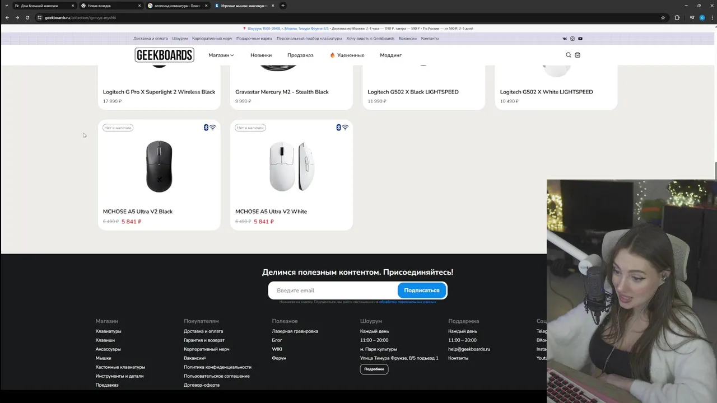This screenshot has height=403, width=717.
Task: Open footer 'Форум' link
Action: click(279, 358)
